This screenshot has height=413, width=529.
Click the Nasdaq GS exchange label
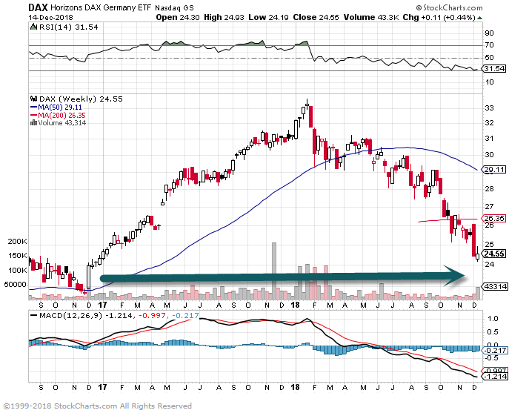click(174, 7)
